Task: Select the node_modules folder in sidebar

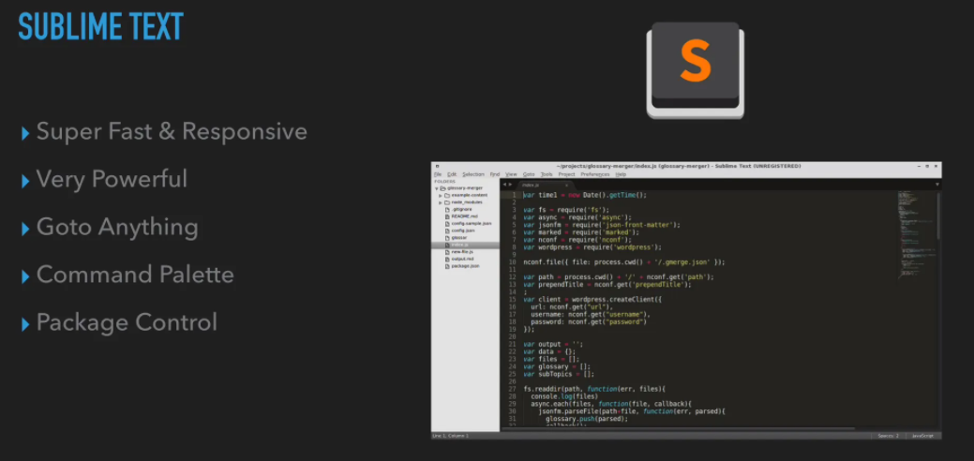Action: click(467, 202)
